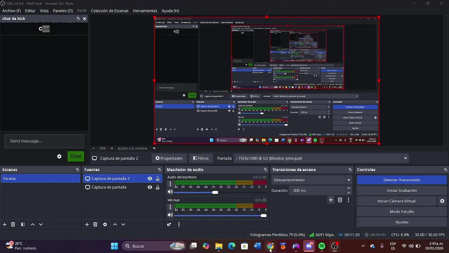The width and height of the screenshot is (449, 253).
Task: Open Ajustes button in Controles
Action: click(402, 222)
